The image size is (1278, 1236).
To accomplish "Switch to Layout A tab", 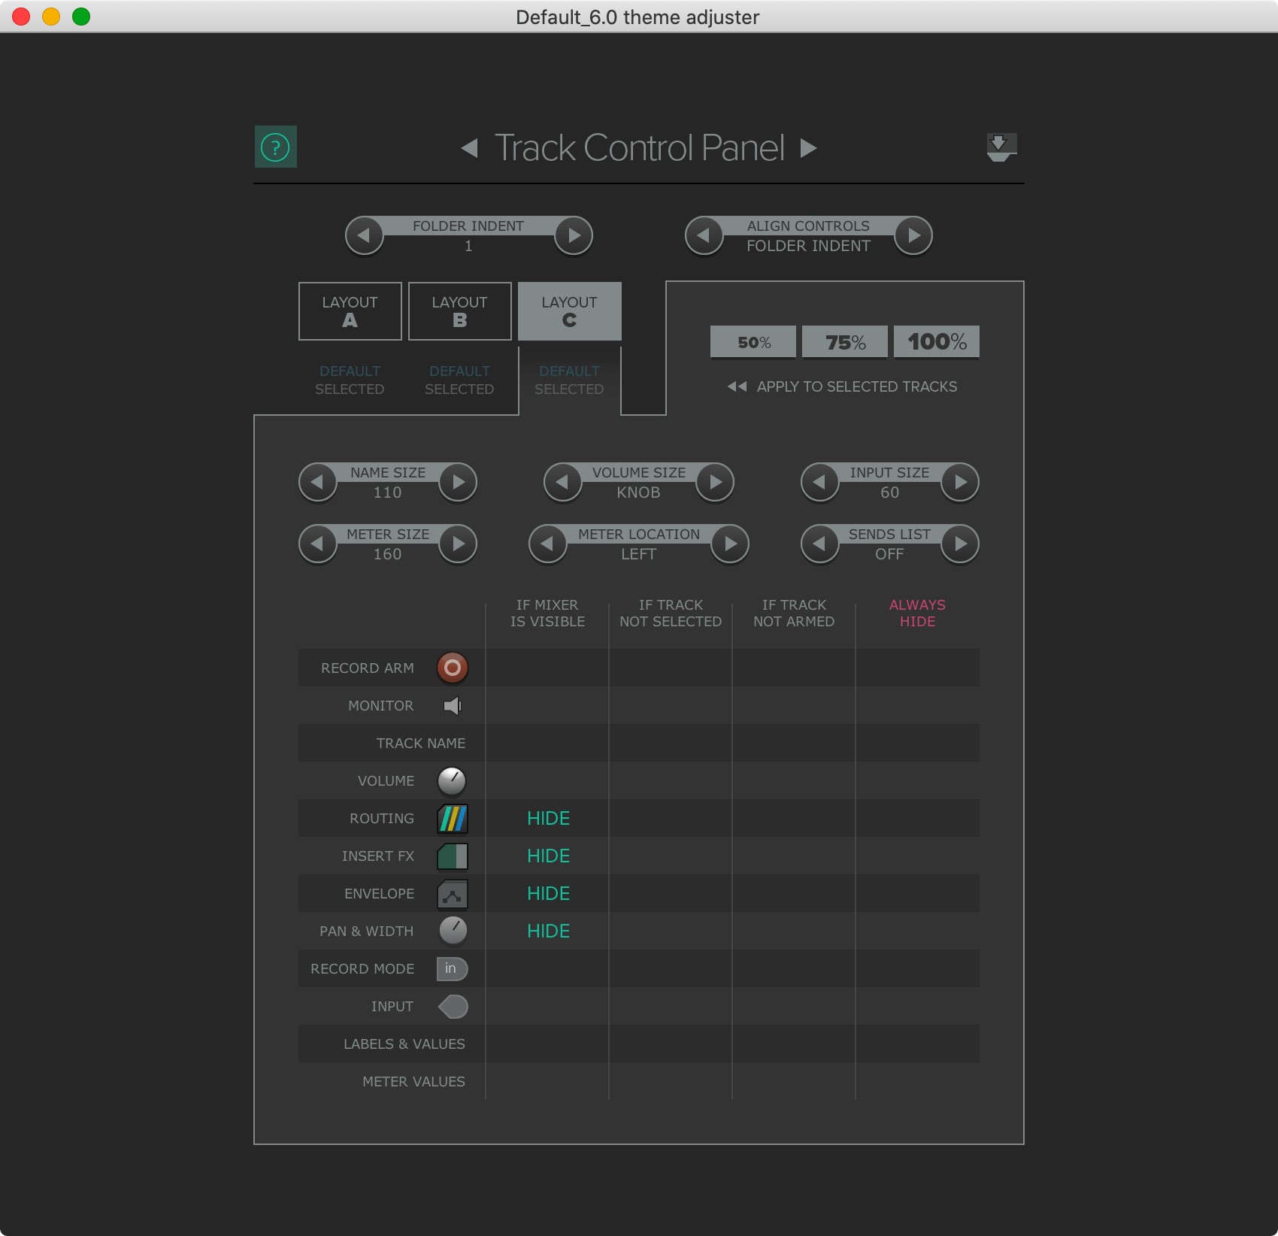I will [350, 311].
